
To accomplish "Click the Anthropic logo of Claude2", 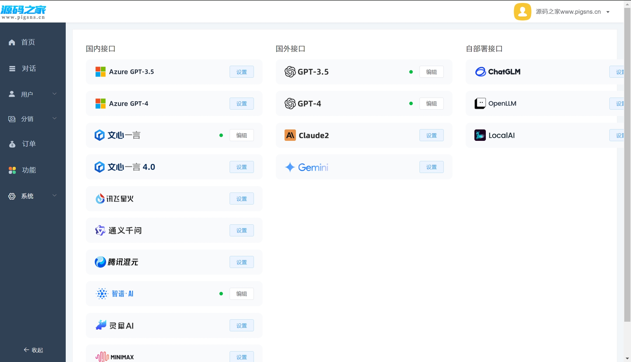I will pyautogui.click(x=290, y=135).
